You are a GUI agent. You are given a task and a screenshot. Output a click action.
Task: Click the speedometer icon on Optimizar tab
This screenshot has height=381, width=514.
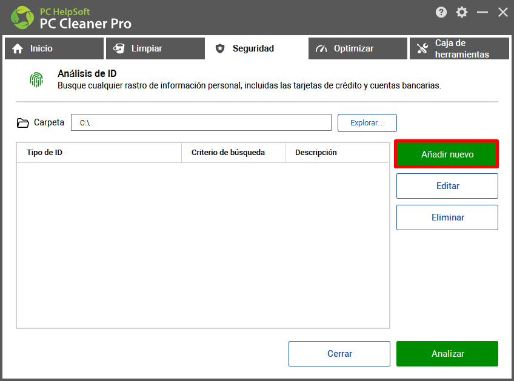point(321,48)
